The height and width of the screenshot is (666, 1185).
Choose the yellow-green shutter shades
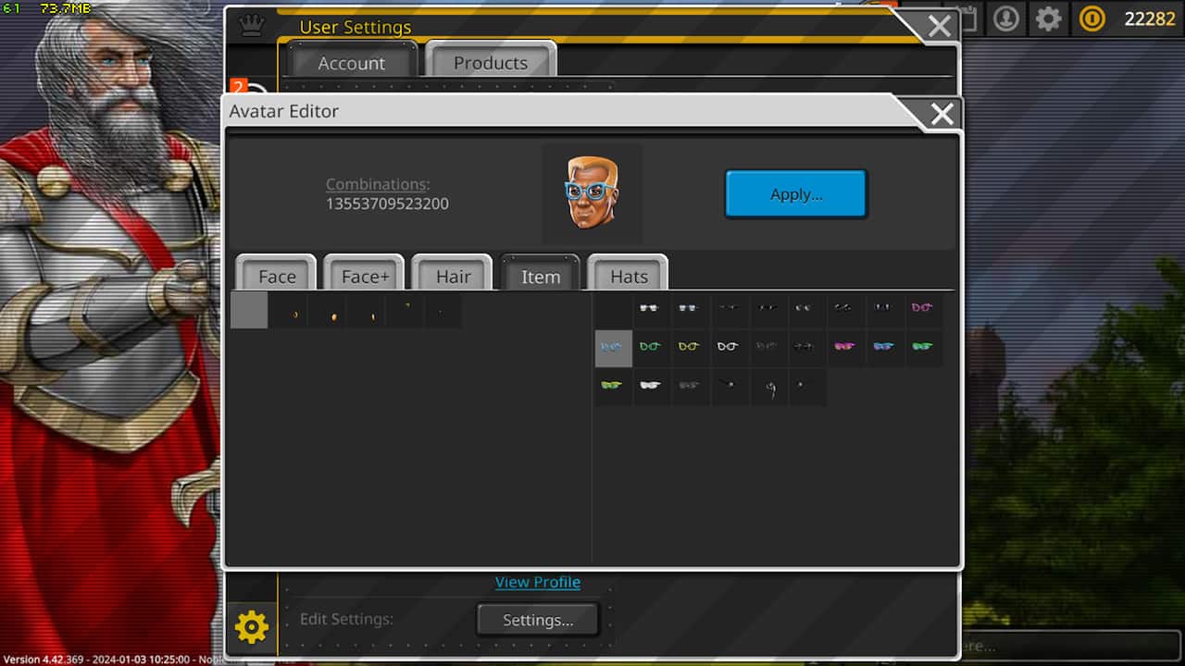pos(611,387)
